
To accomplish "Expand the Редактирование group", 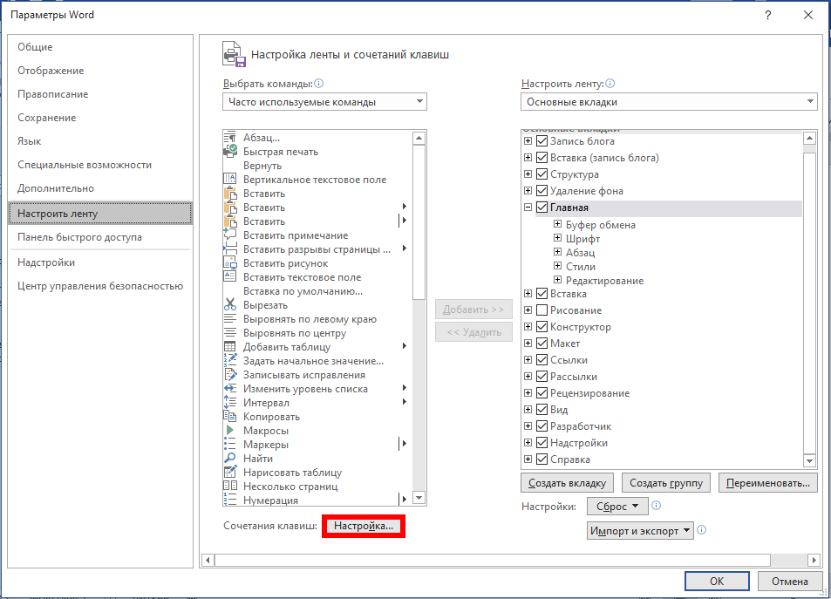I will coord(557,280).
